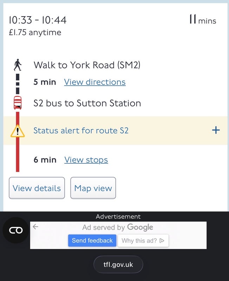
Task: Tap the tfl.gov.uk address pill
Action: 118,264
